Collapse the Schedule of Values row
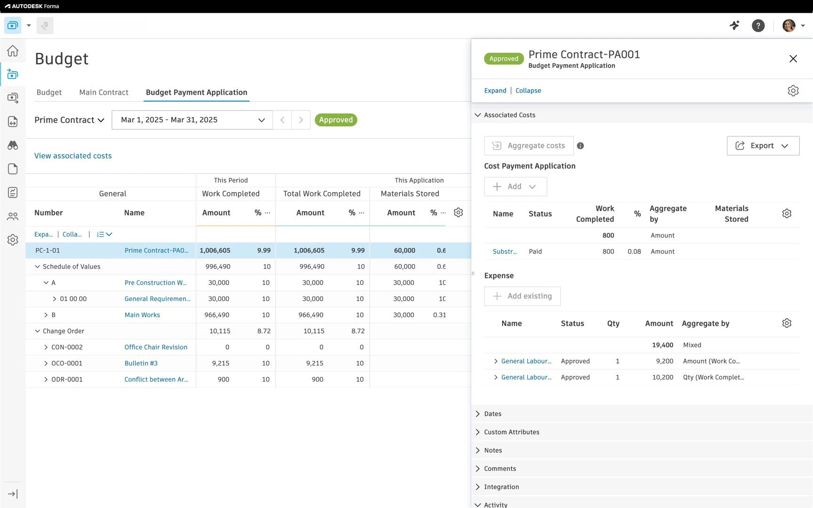813x508 pixels. tap(37, 267)
